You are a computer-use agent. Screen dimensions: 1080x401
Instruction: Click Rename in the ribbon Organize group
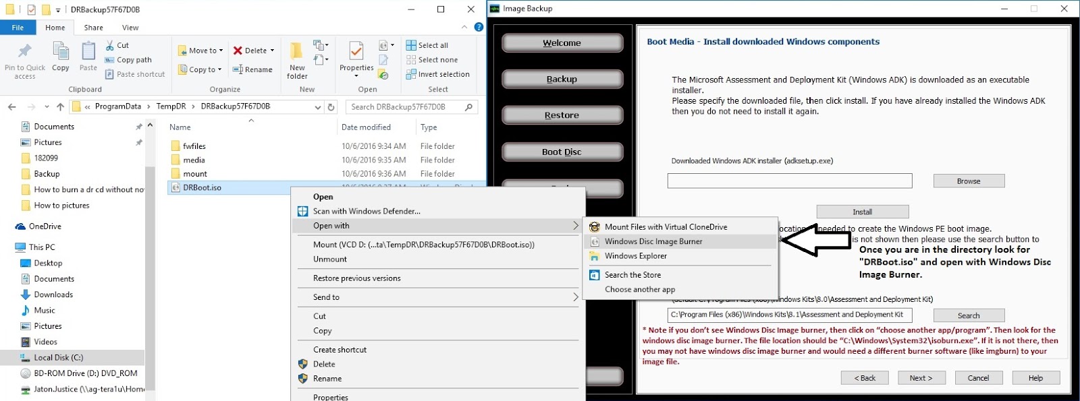click(252, 69)
